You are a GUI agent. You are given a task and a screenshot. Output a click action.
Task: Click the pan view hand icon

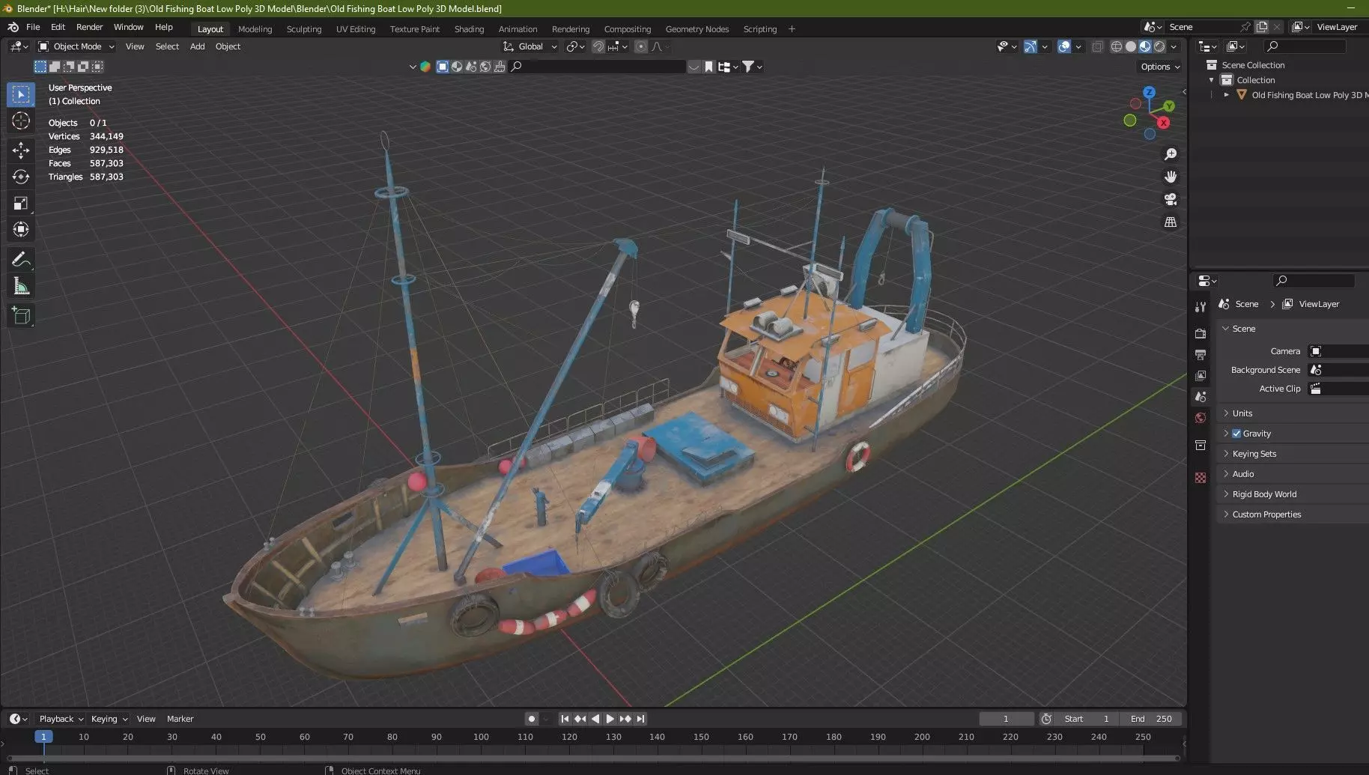pyautogui.click(x=1170, y=177)
